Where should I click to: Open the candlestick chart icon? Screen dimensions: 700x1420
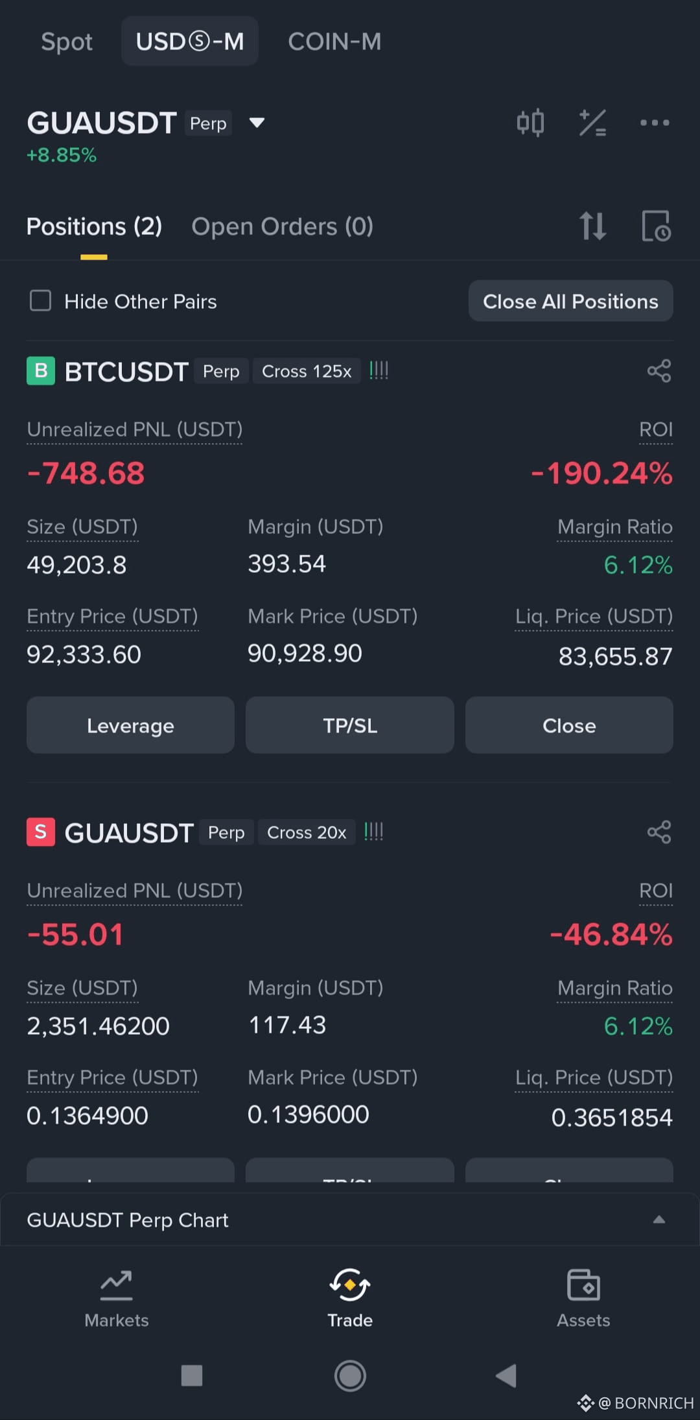pos(530,123)
